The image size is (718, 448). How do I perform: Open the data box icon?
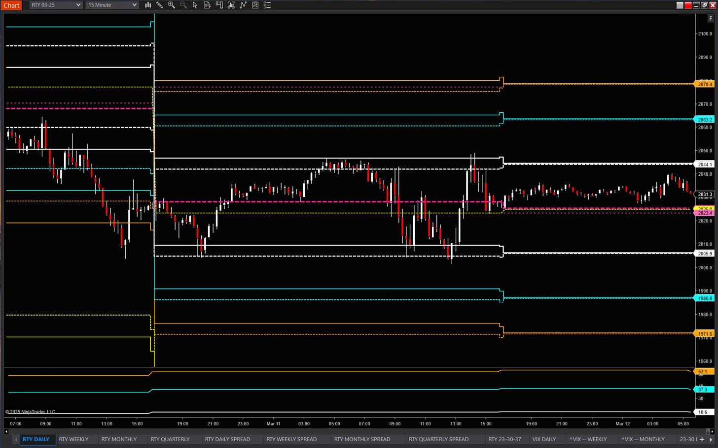(x=207, y=5)
